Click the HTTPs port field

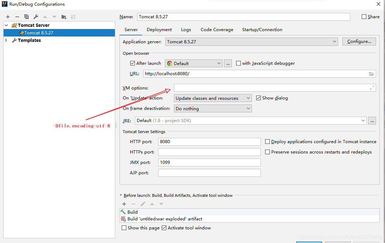(209, 152)
